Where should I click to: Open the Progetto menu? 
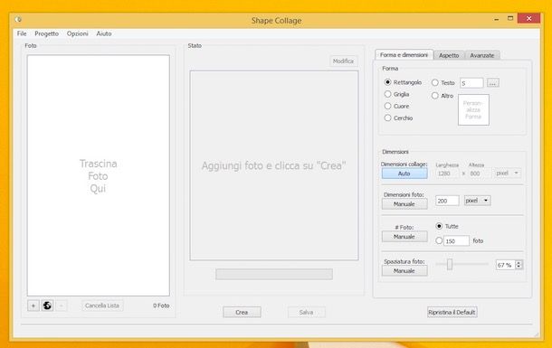(x=46, y=33)
